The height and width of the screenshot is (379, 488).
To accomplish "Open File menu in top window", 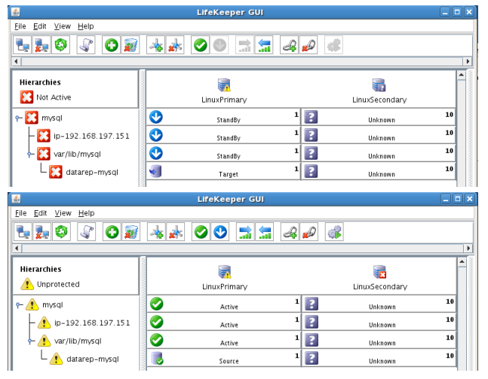I will click(20, 26).
